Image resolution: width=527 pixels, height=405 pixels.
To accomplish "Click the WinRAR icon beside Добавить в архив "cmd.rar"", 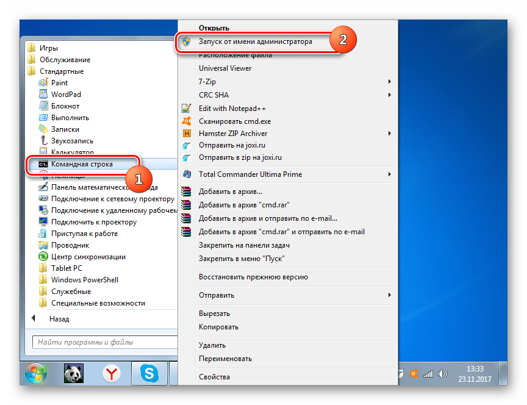I will [186, 205].
